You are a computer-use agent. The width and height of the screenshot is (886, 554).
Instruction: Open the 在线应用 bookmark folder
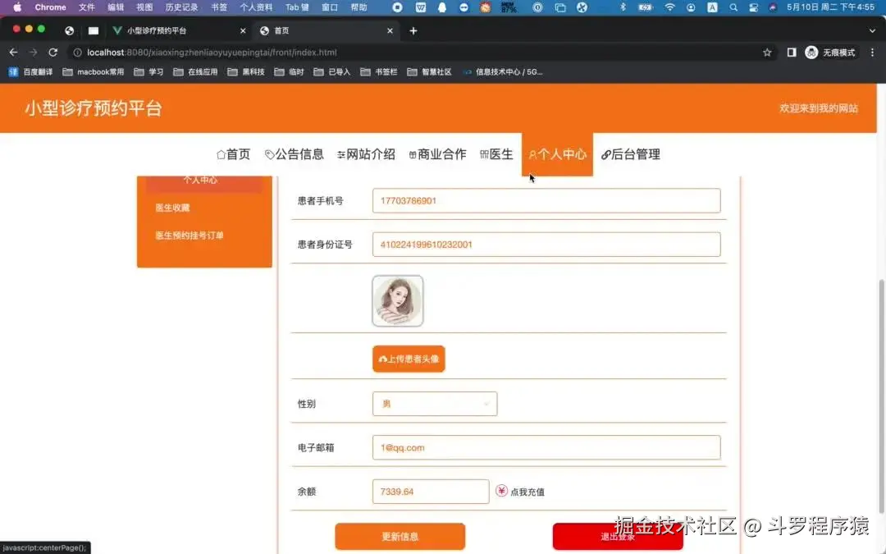195,72
